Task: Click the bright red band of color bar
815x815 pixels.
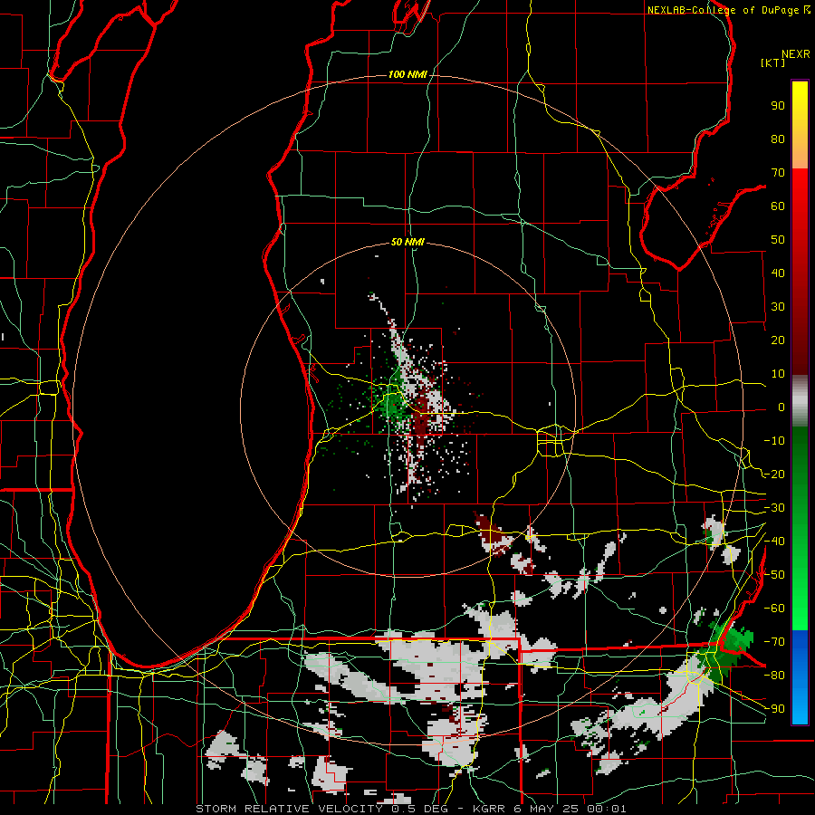Action: 800,187
